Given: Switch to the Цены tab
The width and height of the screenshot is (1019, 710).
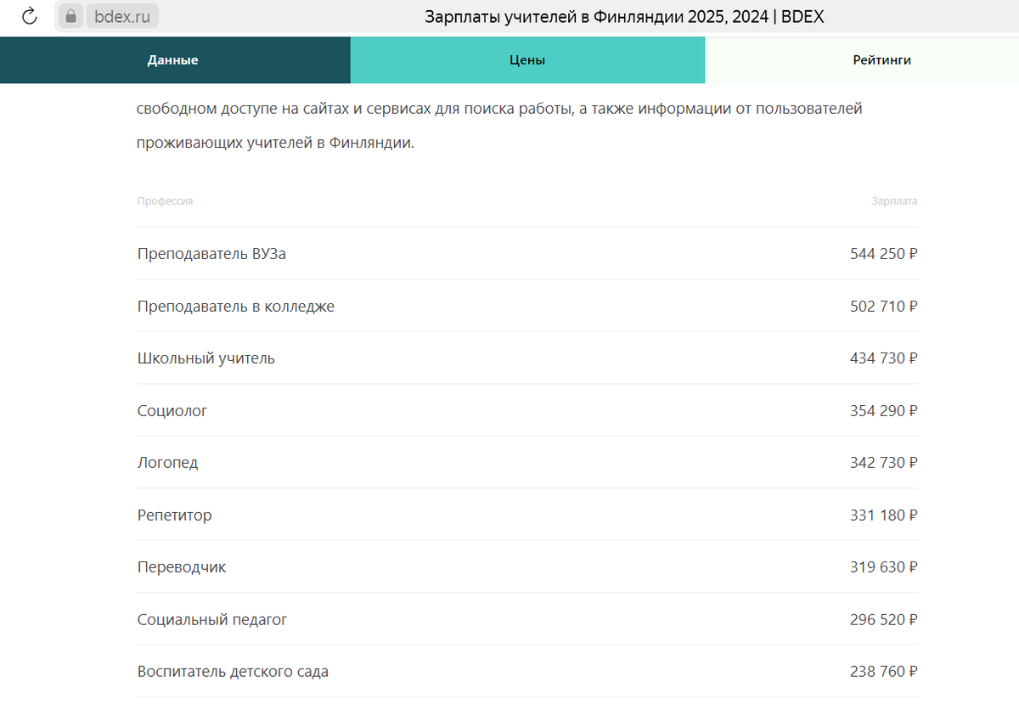Looking at the screenshot, I should point(527,60).
